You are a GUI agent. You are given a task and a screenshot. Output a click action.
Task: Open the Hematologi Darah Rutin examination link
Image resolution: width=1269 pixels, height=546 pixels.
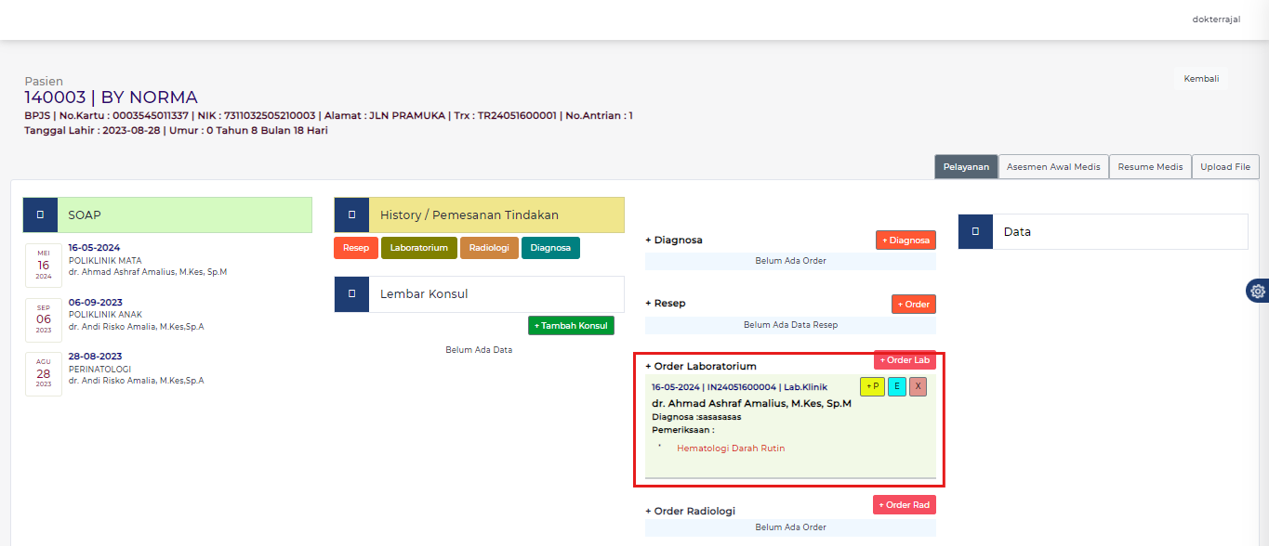(x=731, y=448)
